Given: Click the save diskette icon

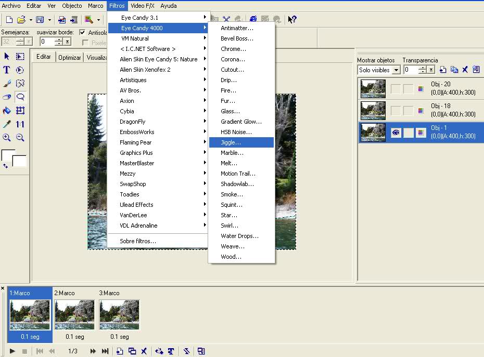Looking at the screenshot, I should 40,20.
